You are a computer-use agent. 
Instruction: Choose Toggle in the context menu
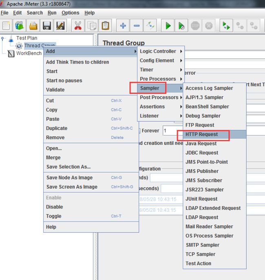[x=91, y=216]
